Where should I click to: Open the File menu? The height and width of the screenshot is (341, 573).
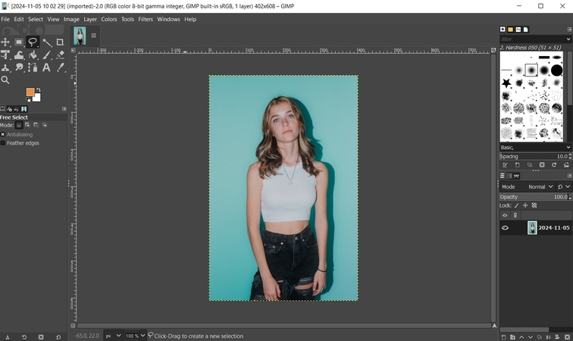tap(5, 20)
